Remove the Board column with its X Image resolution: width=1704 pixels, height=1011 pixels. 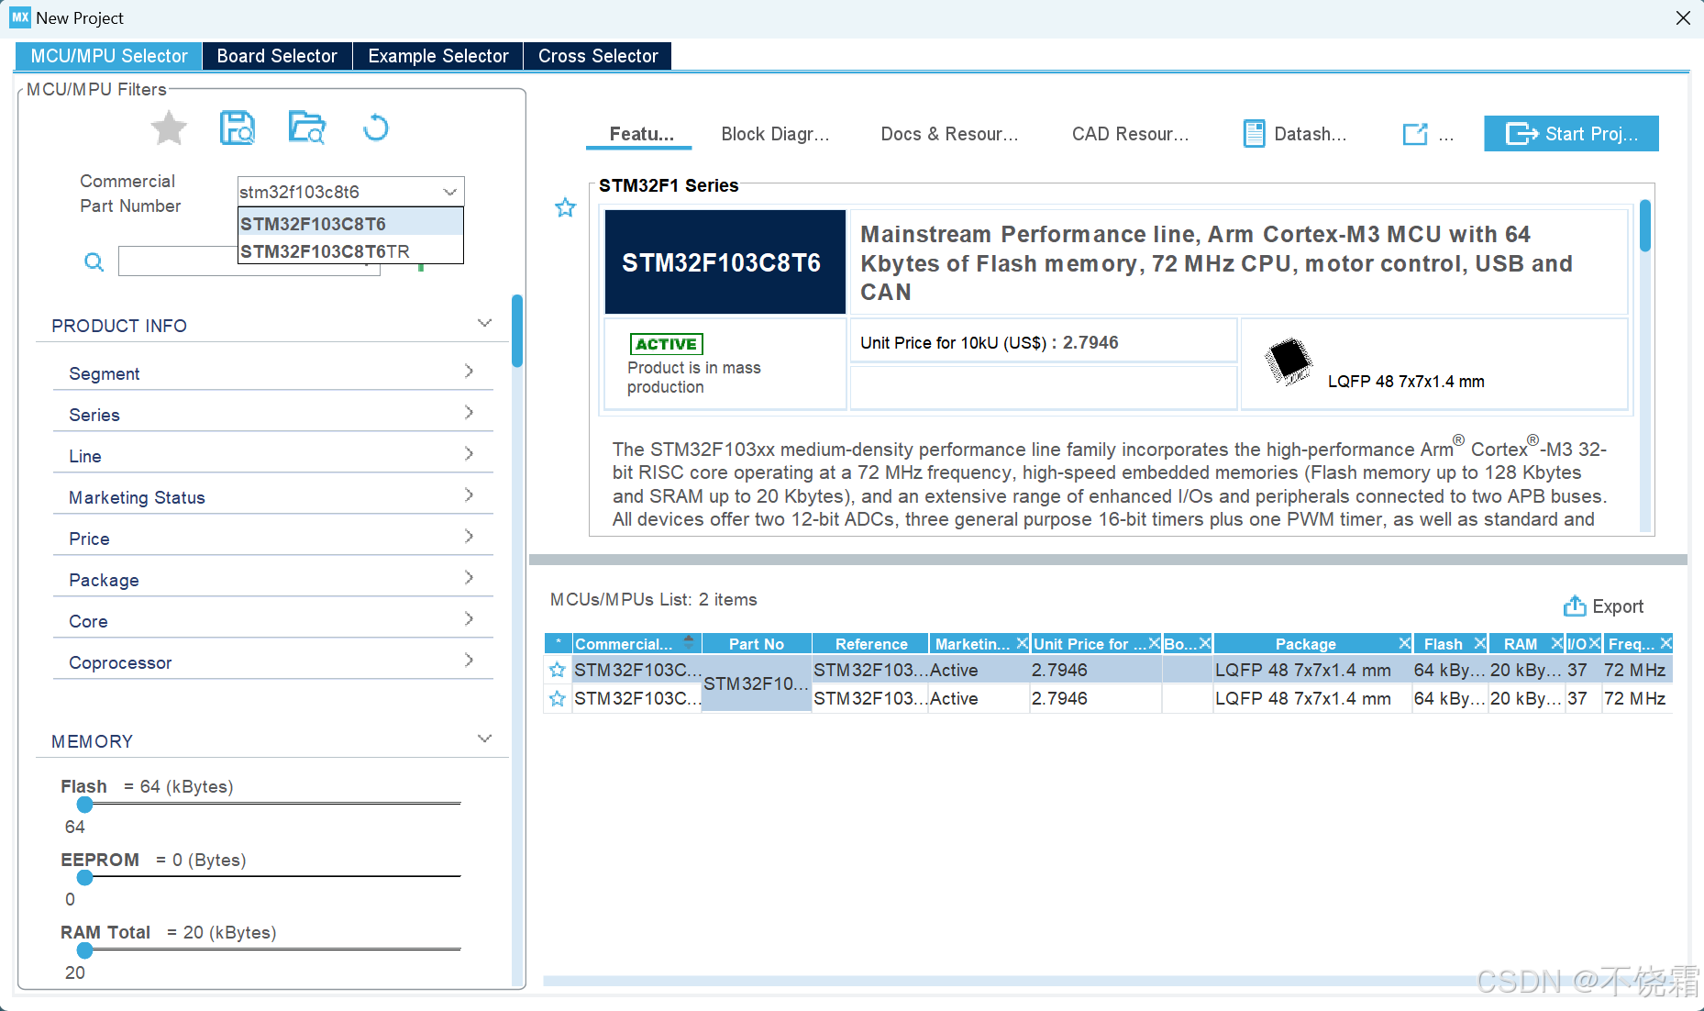1205,643
